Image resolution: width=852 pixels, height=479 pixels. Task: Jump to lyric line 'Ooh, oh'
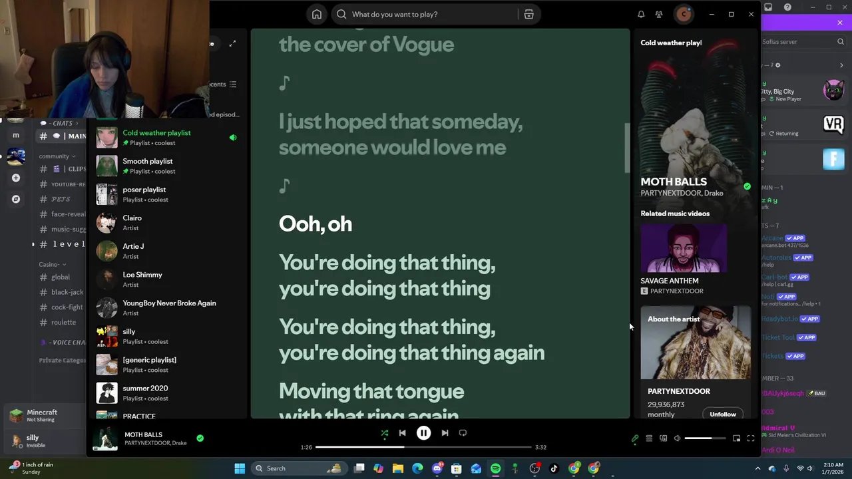(x=315, y=224)
